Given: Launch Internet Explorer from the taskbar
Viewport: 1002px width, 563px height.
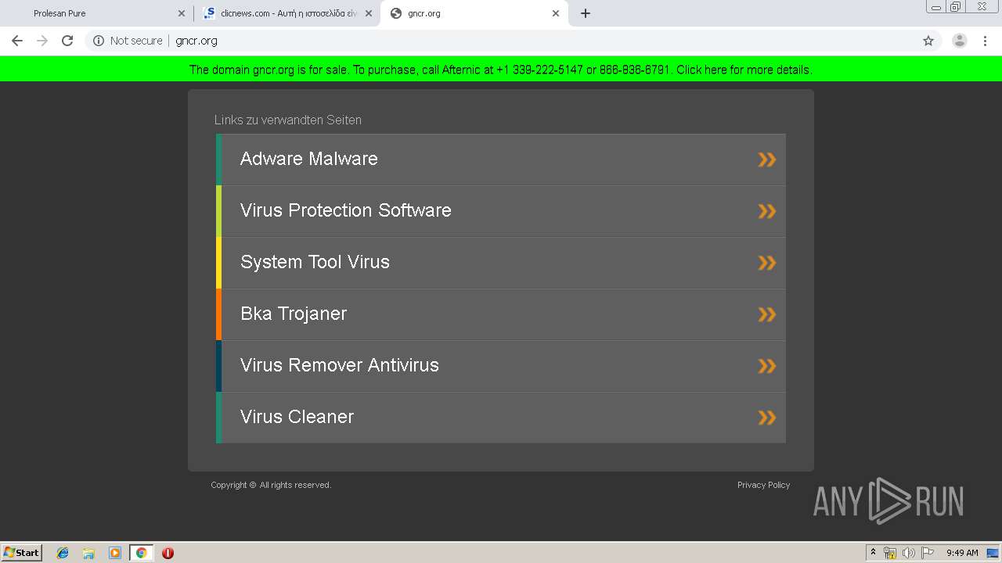Looking at the screenshot, I should click(x=63, y=553).
